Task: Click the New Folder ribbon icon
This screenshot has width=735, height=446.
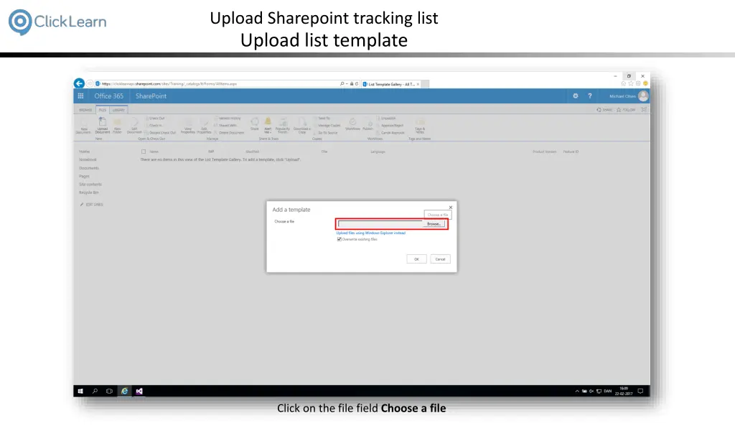Action: (x=117, y=126)
